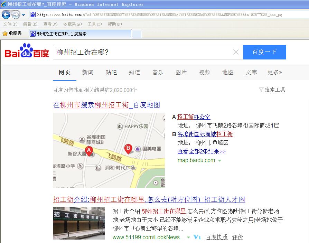Click the 谷埠路小学 school map icon
This screenshot has height=243, width=309.
[80, 166]
